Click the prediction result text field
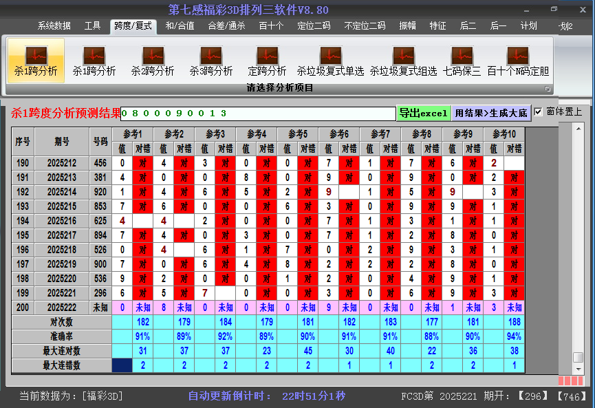Viewport: 595px width, 408px height. pos(258,113)
